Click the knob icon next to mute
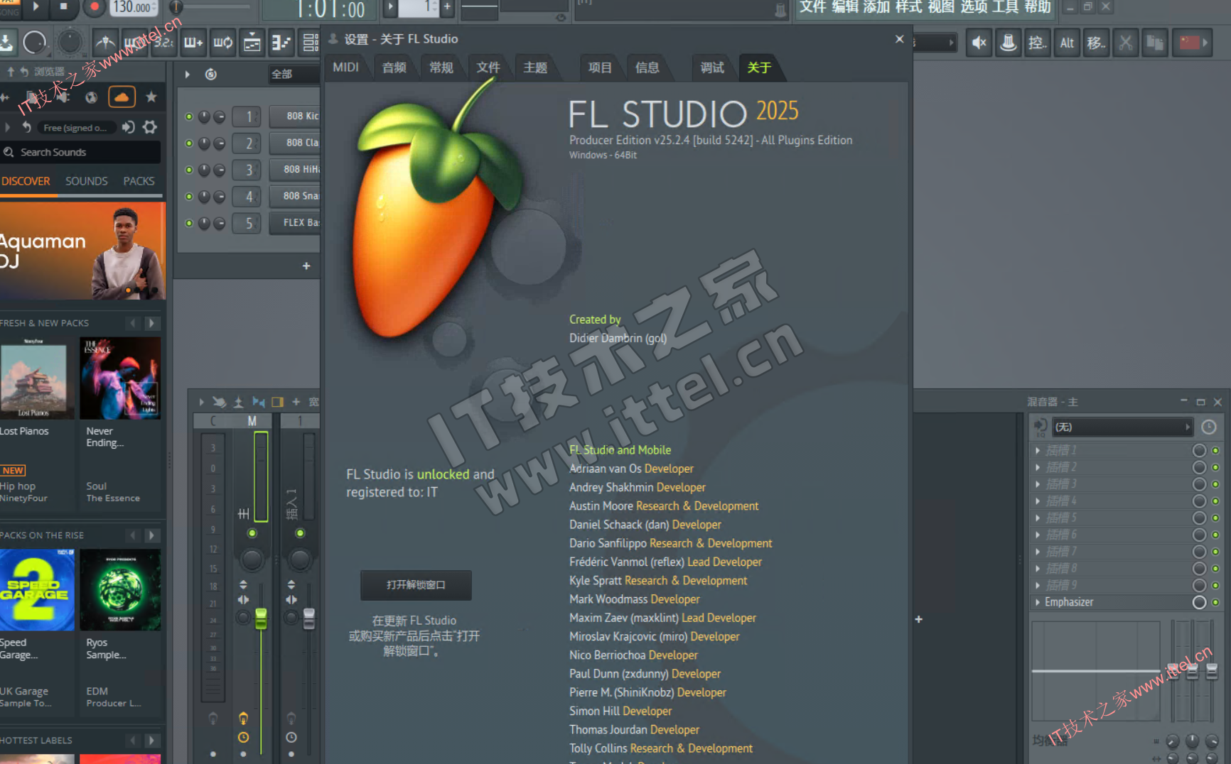 click(1008, 43)
